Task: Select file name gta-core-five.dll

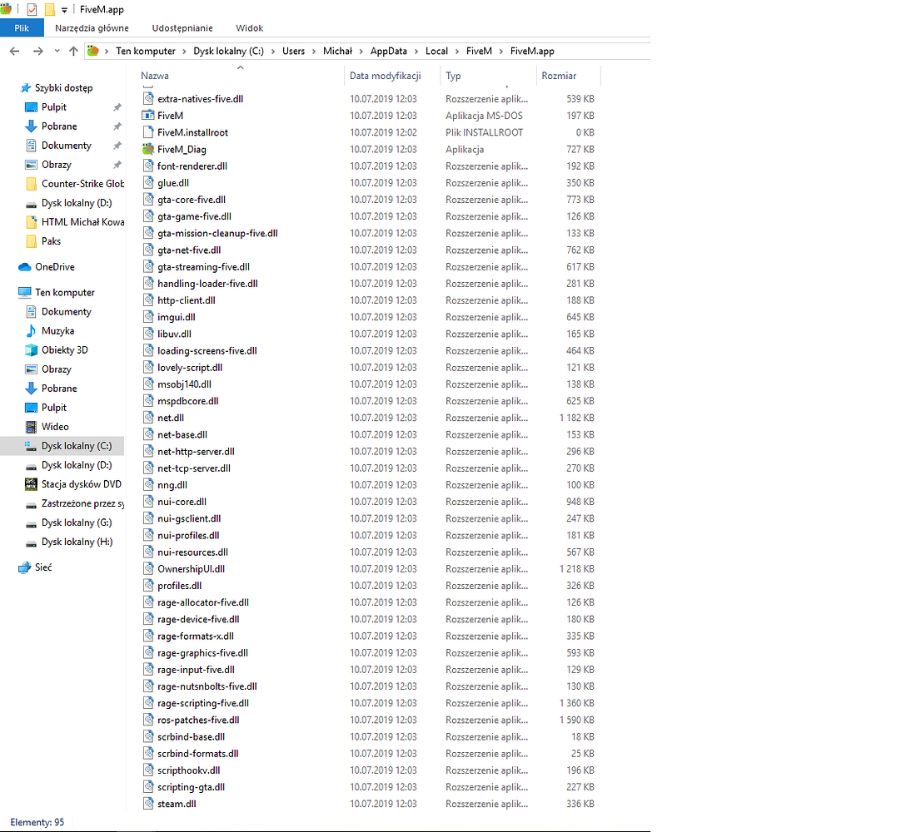Action: tap(192, 200)
